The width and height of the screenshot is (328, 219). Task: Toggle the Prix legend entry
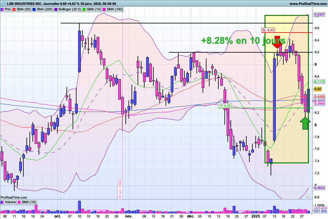tap(6, 9)
